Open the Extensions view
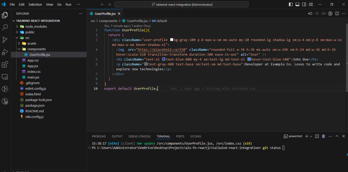 click(x=5, y=64)
